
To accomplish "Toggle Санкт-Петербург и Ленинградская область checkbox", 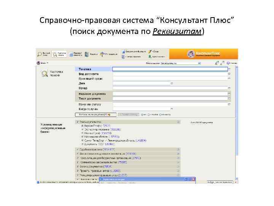I will [x=82, y=140].
